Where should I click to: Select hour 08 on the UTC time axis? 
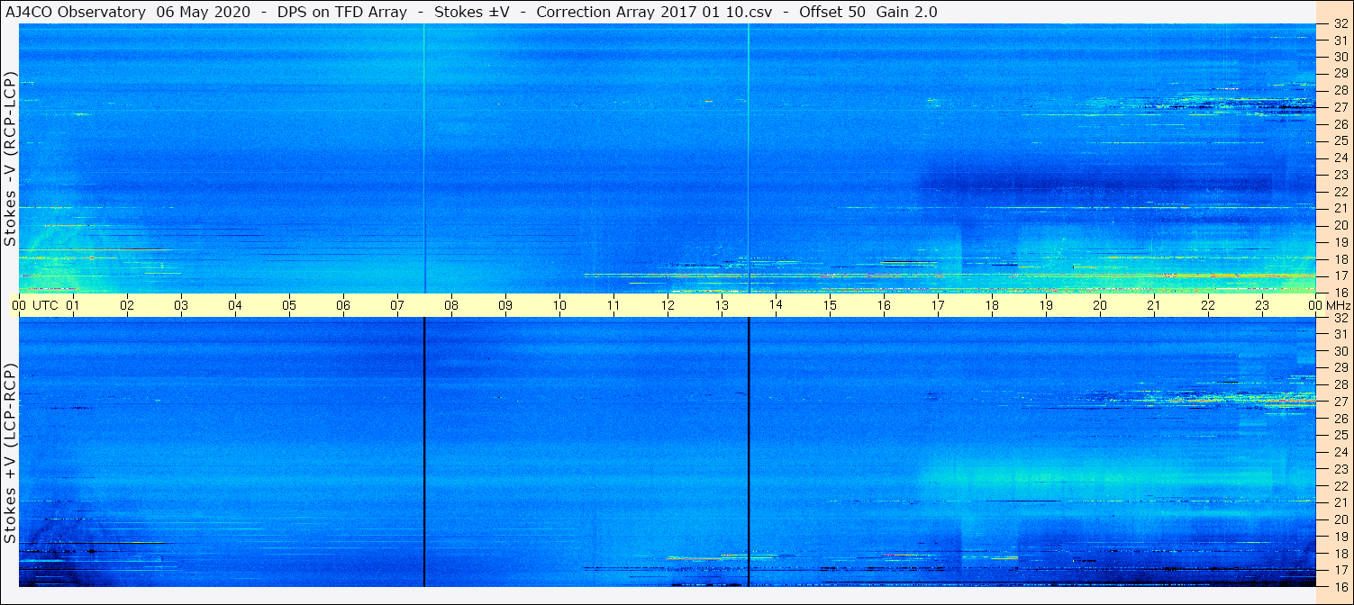pyautogui.click(x=451, y=305)
